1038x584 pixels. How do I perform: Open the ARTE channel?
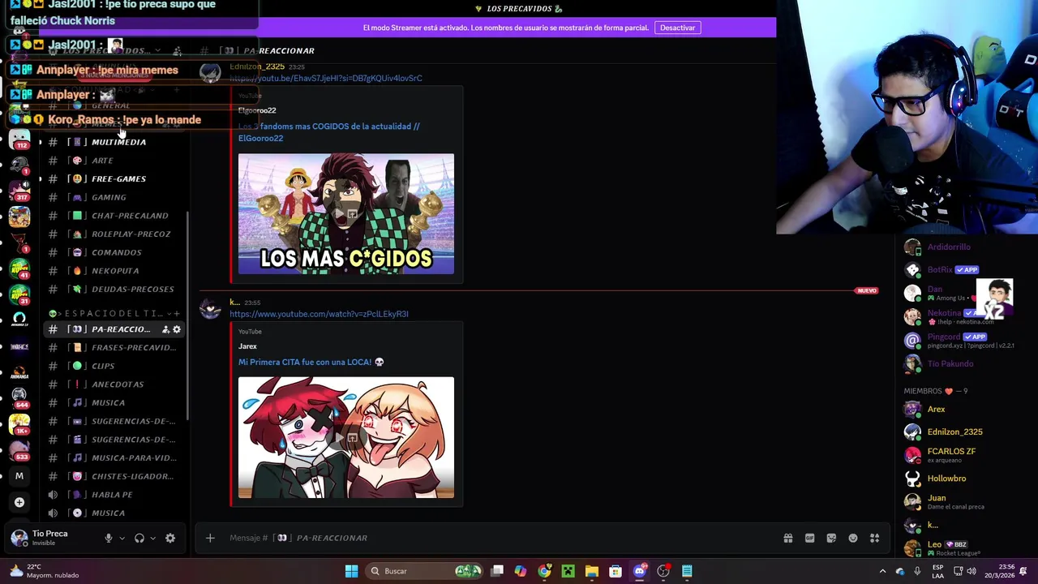(114, 161)
